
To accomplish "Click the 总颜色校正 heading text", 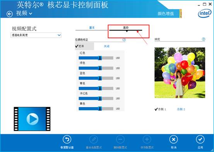I will (82, 40).
